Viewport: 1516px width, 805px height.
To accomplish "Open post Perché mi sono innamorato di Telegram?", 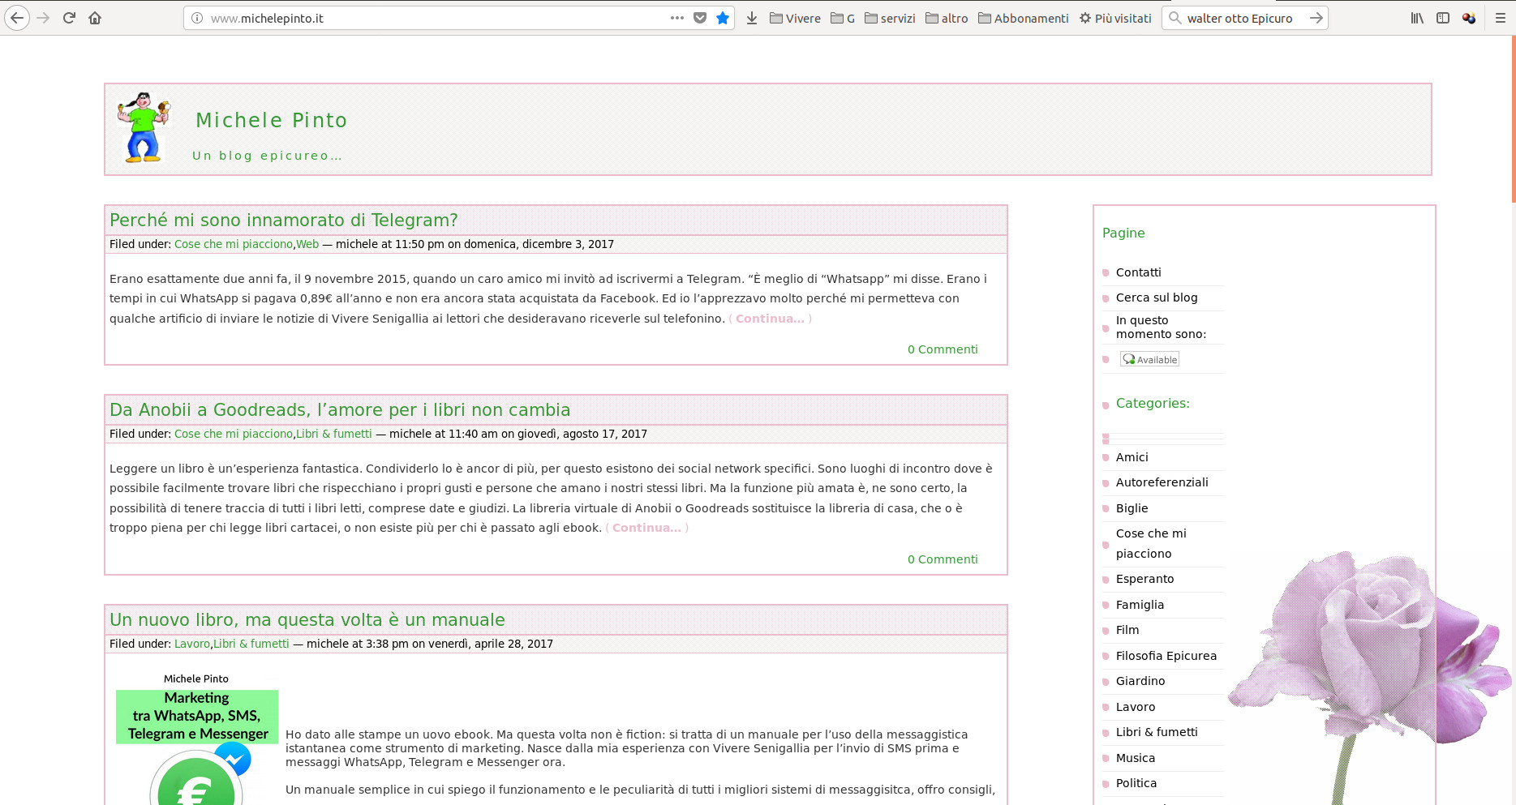I will 284,220.
